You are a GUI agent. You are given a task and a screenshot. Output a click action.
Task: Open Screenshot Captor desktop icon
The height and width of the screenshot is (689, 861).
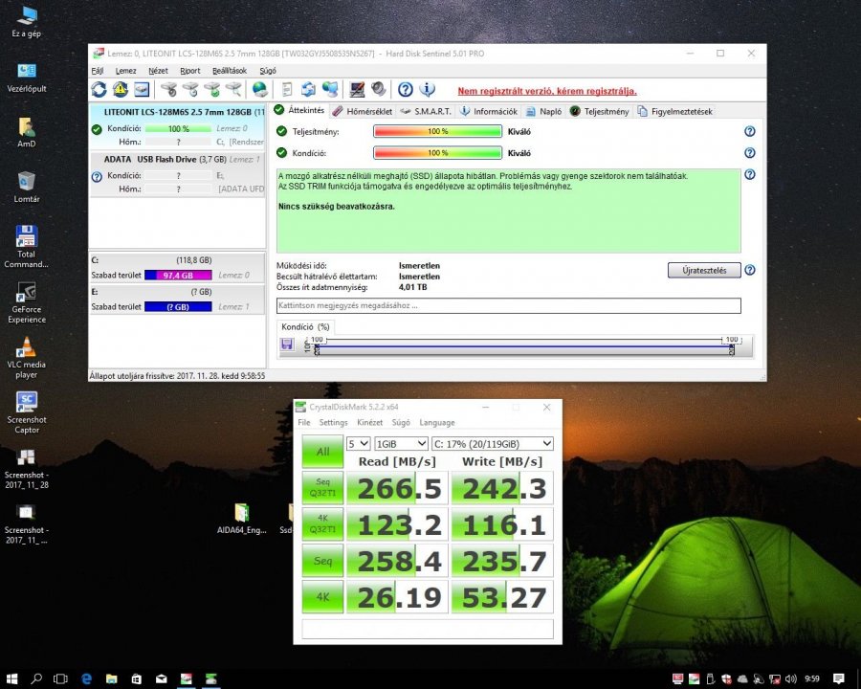point(27,412)
